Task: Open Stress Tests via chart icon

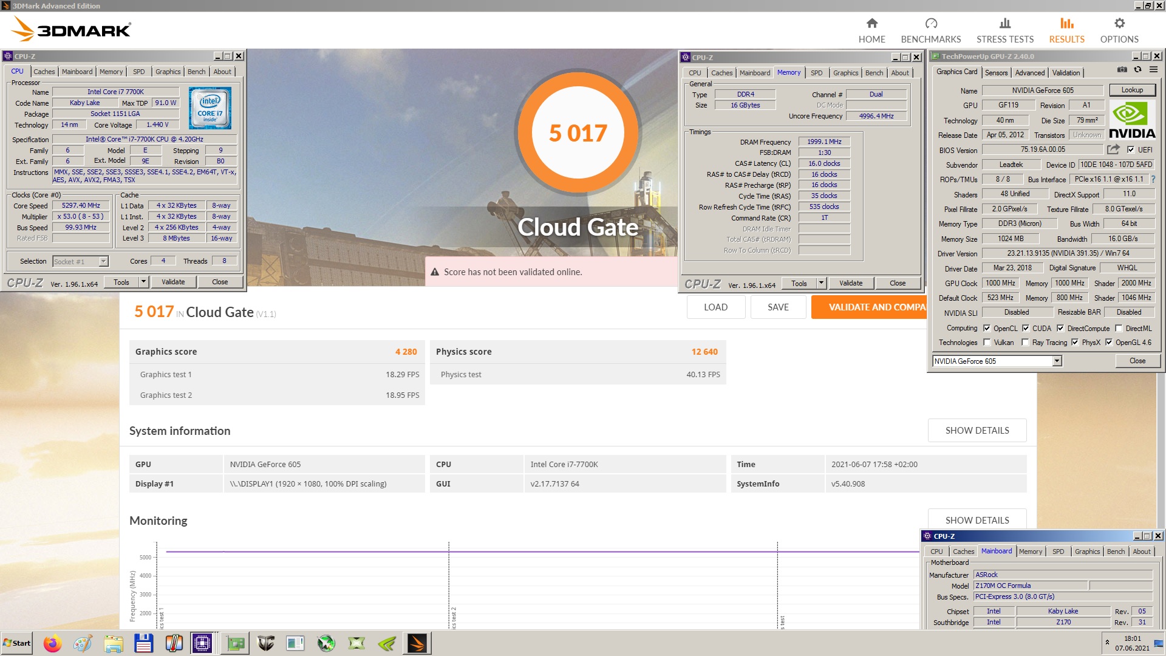Action: point(1005,24)
